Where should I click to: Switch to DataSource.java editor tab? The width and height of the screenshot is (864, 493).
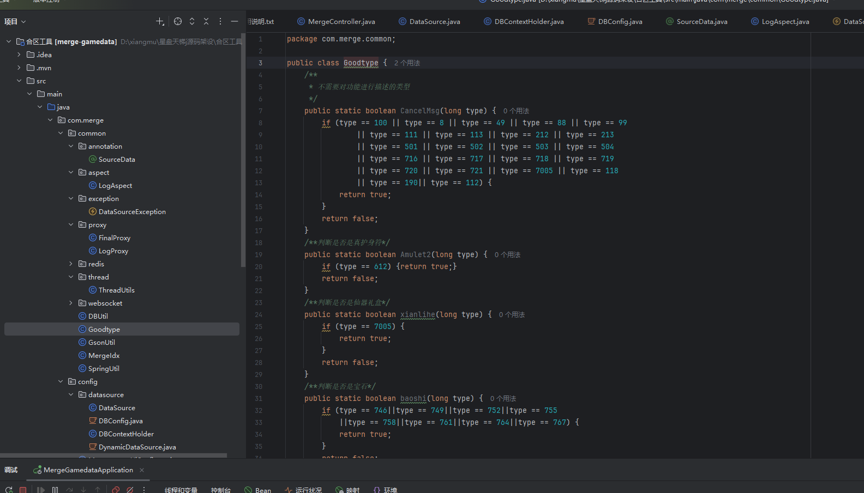coord(429,21)
